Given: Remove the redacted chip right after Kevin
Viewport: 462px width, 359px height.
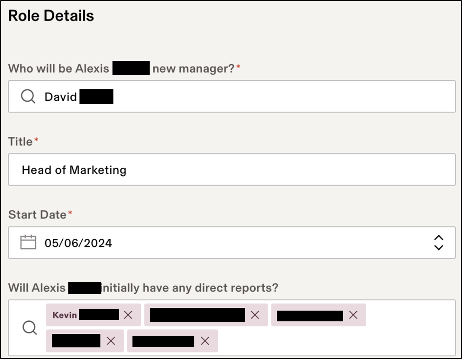Looking at the screenshot, I should pos(255,315).
